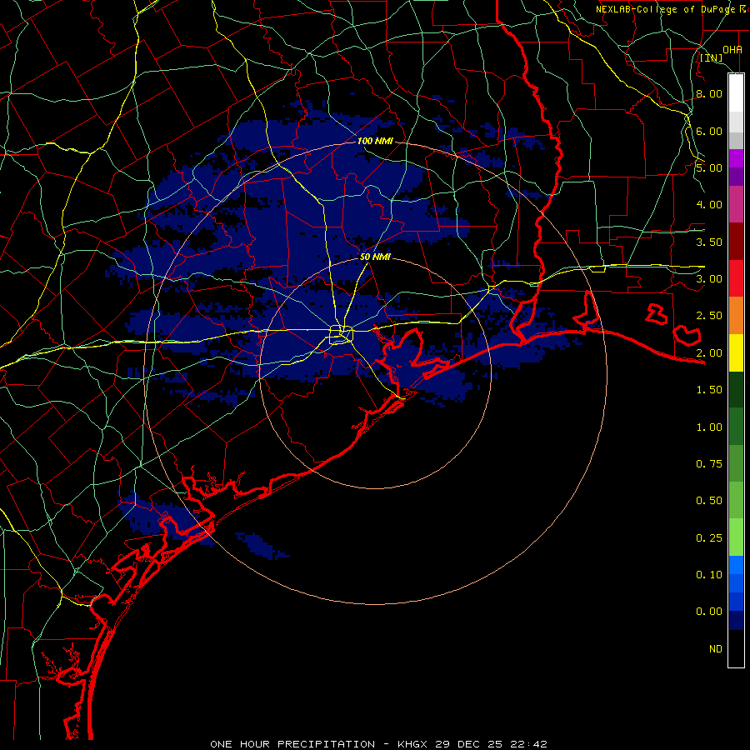Viewport: 750px width, 750px height.
Task: Select the navy swatch just above ND
Action: (x=736, y=620)
